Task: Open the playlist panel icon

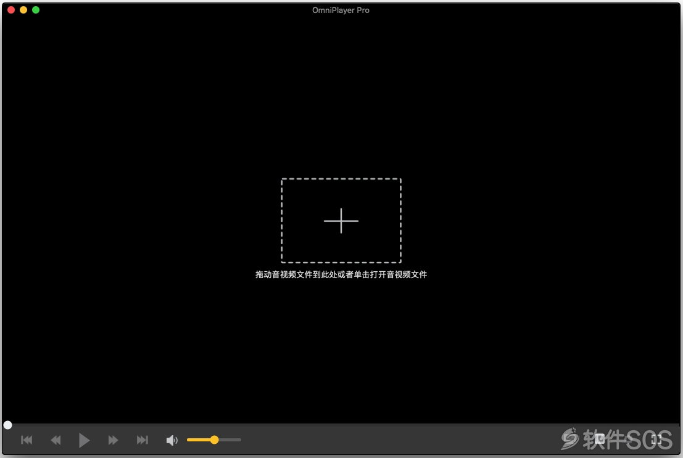Action: (x=600, y=440)
